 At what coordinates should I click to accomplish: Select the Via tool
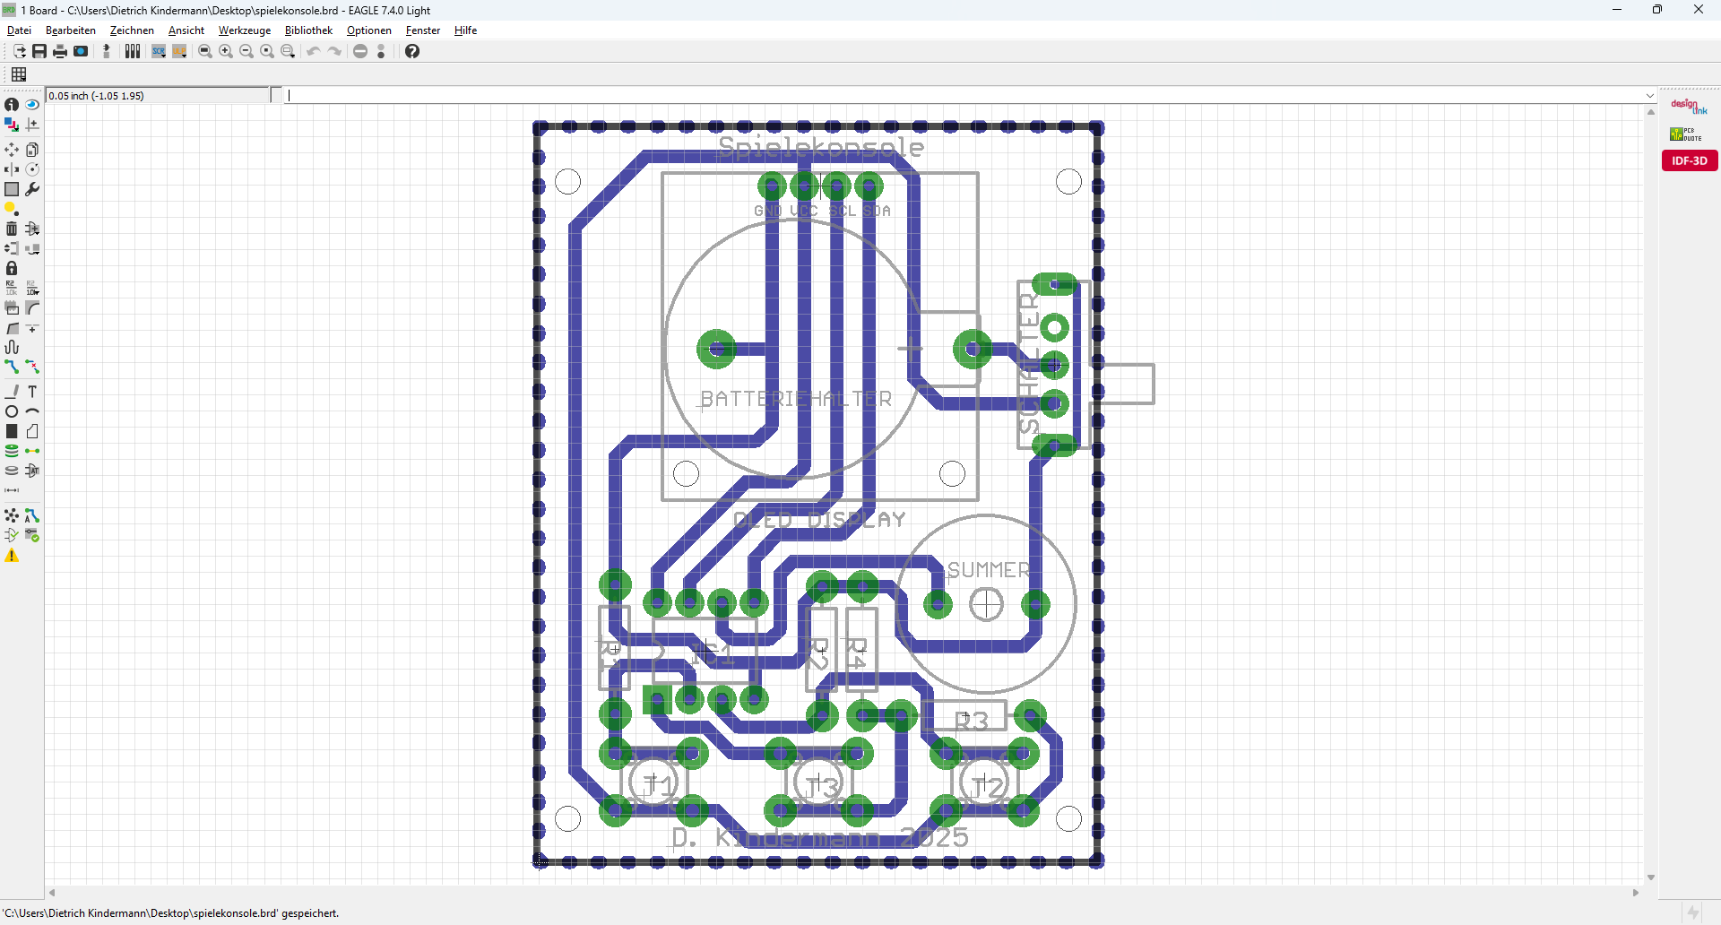pyautogui.click(x=12, y=451)
